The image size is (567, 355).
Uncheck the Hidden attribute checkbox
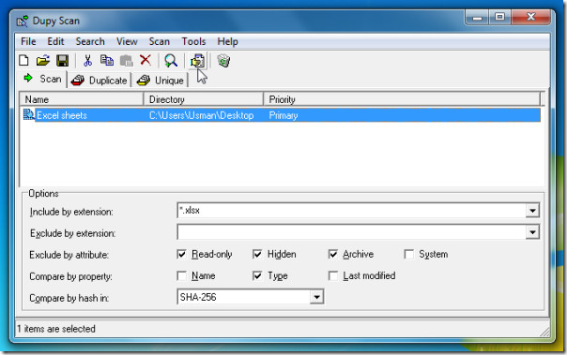257,255
